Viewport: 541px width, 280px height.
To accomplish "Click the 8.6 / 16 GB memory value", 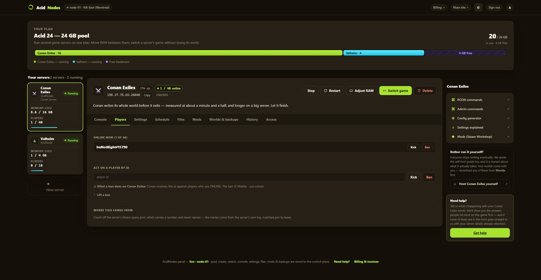I will pos(42,112).
